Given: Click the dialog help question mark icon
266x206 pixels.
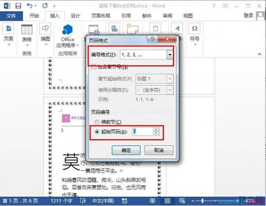Looking at the screenshot, I should click(153, 39).
